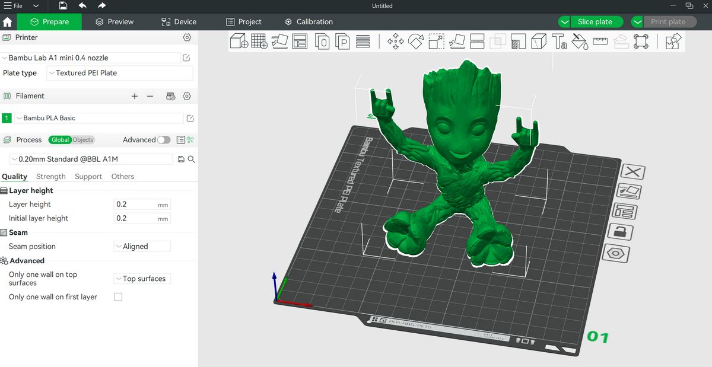Undo the last action
Screen dimensions: 712x367
[x=82, y=5]
